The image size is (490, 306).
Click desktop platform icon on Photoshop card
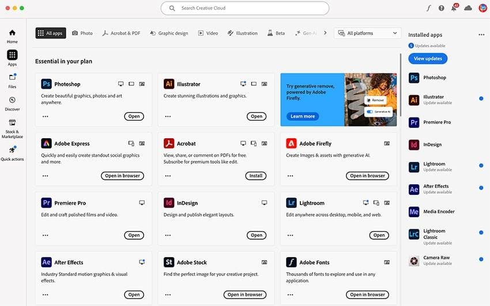pos(120,84)
